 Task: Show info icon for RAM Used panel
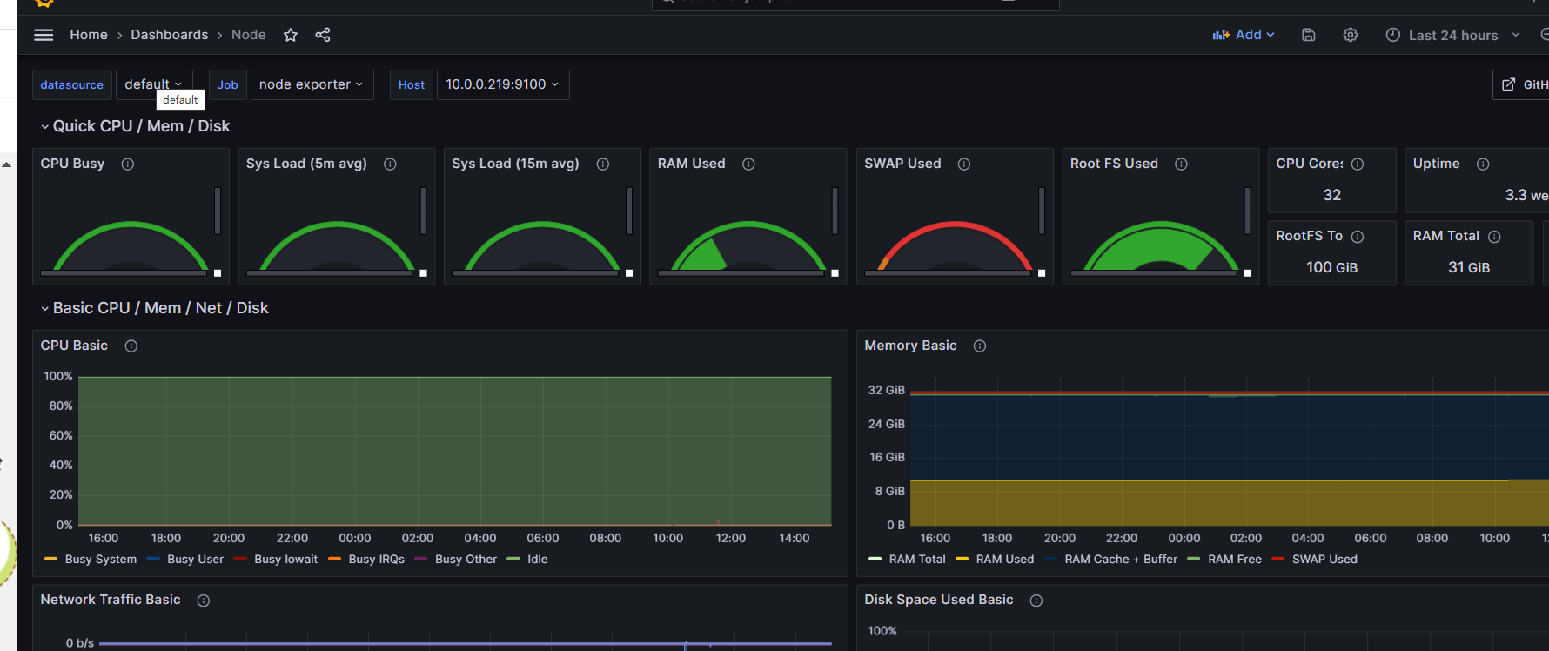pos(748,164)
